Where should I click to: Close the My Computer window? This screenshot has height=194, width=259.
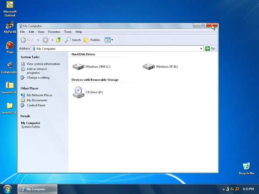point(212,25)
